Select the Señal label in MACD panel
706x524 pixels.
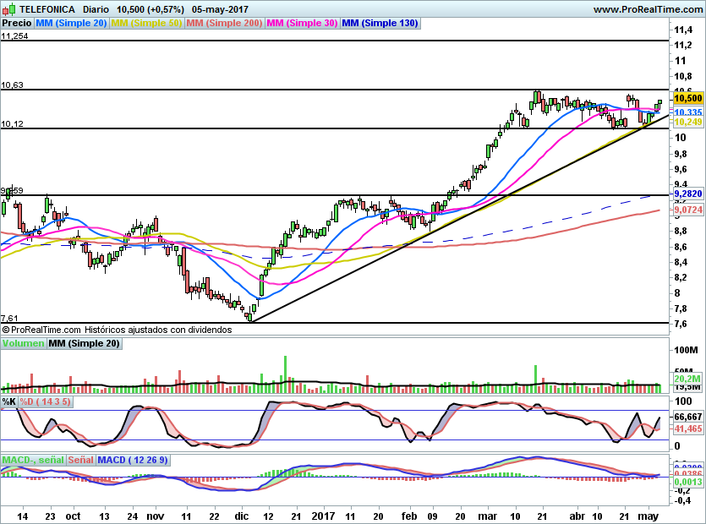coord(81,460)
